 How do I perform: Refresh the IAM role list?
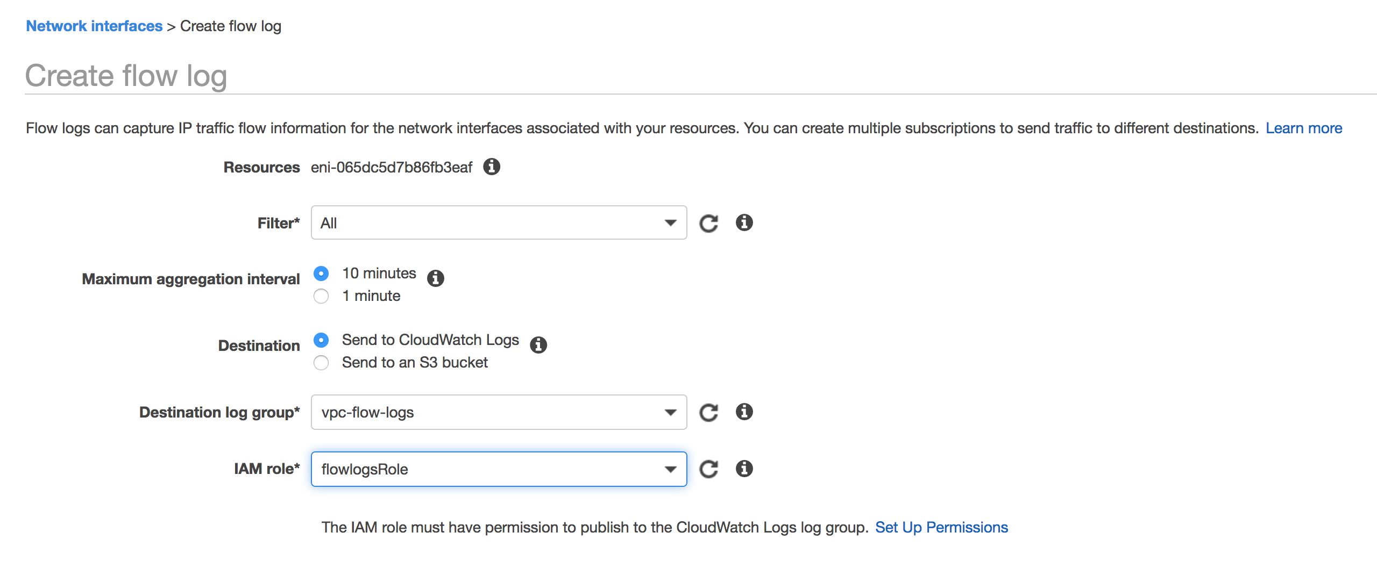tap(708, 469)
